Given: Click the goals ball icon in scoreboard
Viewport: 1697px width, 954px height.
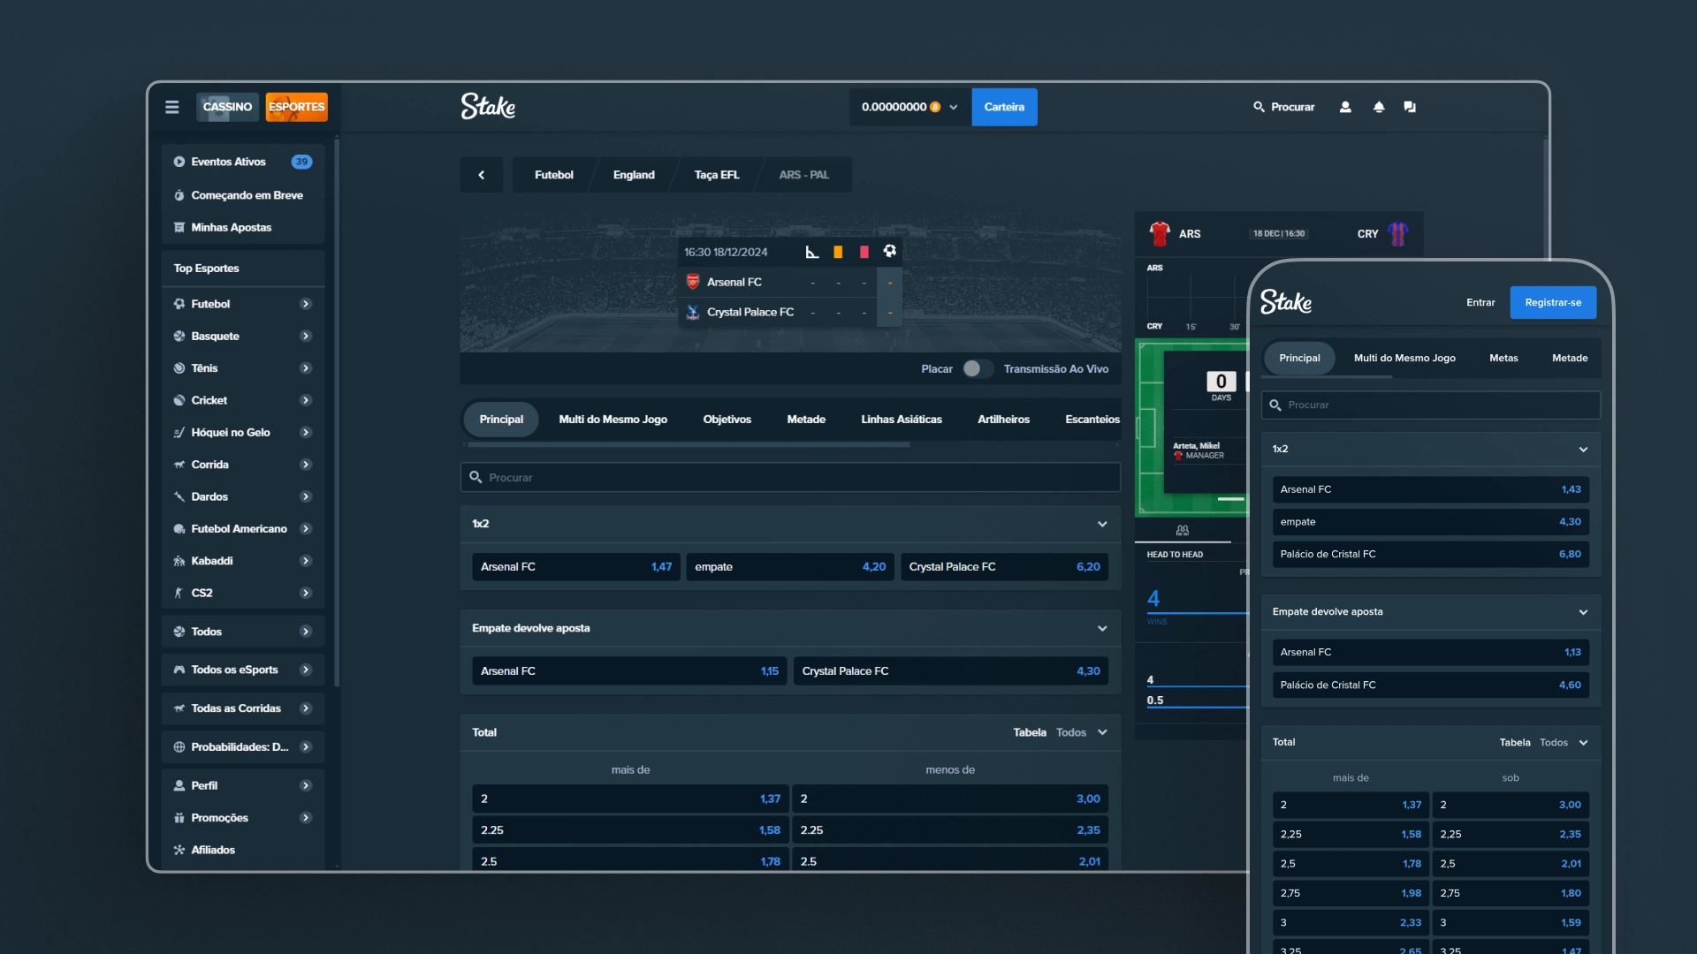Looking at the screenshot, I should coord(890,251).
